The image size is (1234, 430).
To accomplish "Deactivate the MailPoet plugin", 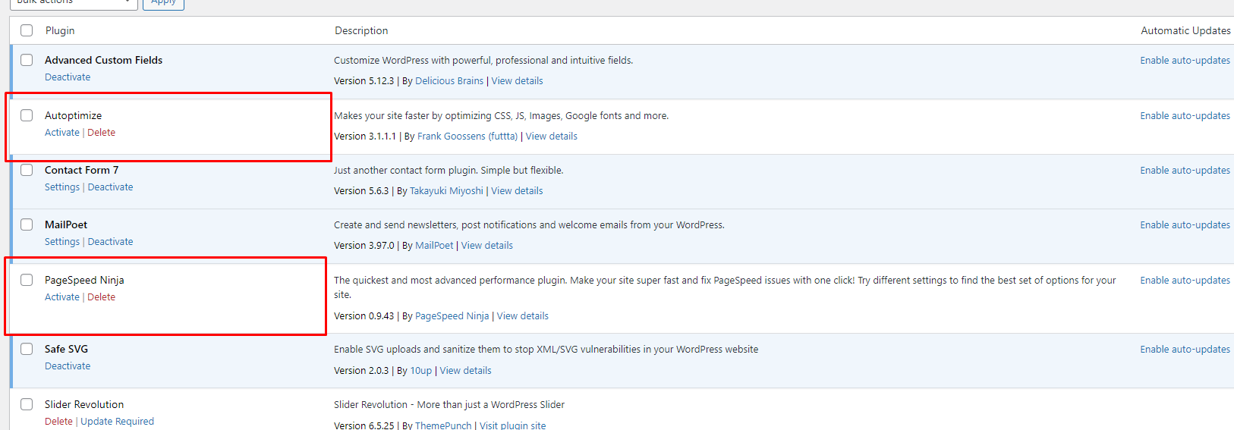I will [x=111, y=242].
